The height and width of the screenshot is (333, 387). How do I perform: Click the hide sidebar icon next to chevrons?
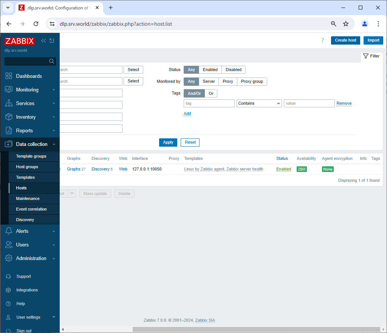[52, 41]
